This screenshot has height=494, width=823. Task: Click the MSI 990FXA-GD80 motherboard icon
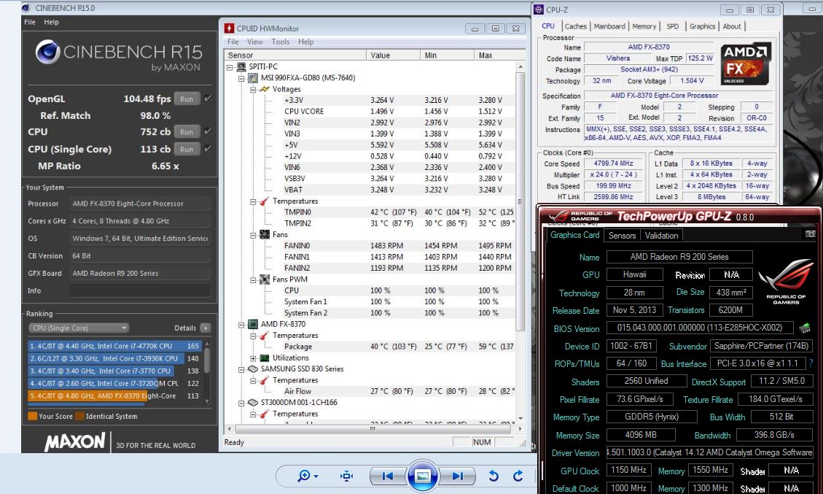[x=253, y=78]
